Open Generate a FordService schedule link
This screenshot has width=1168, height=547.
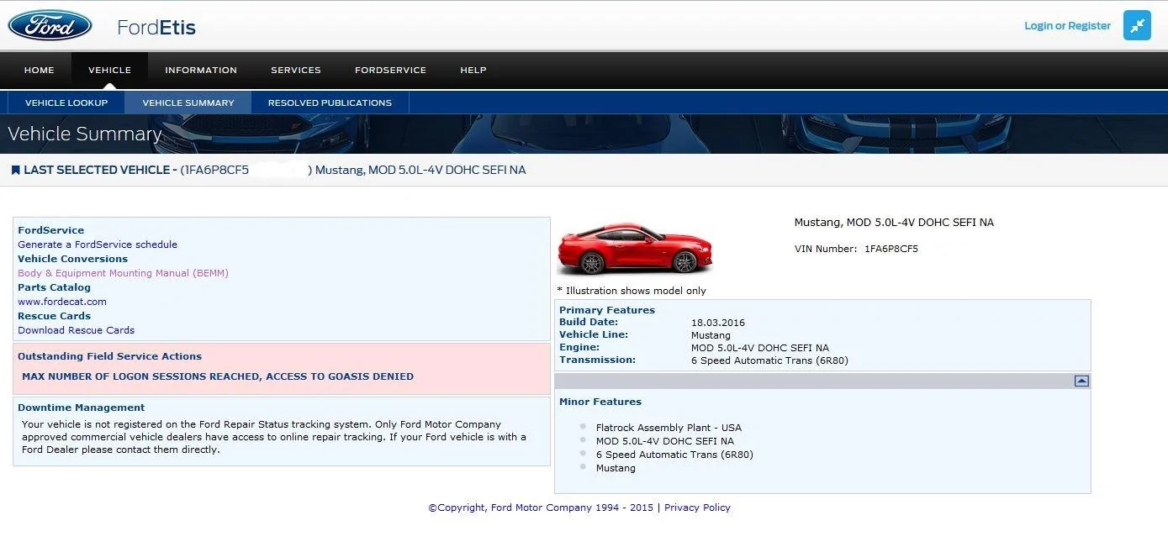click(98, 245)
